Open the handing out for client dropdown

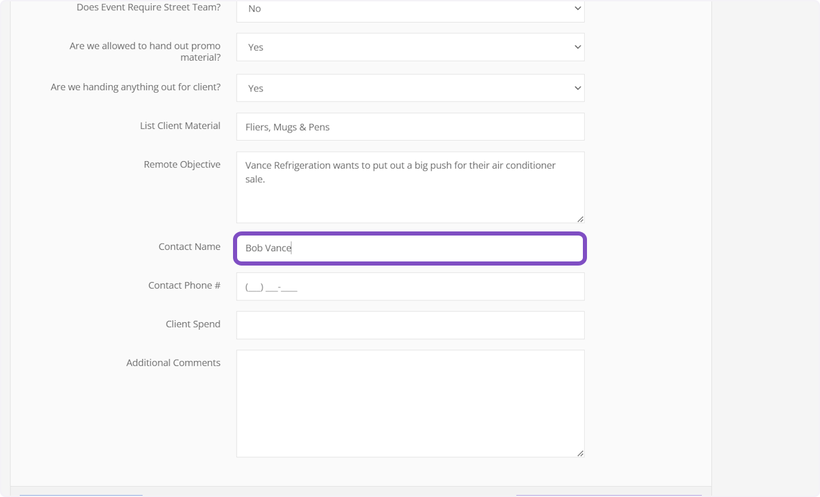click(x=410, y=88)
